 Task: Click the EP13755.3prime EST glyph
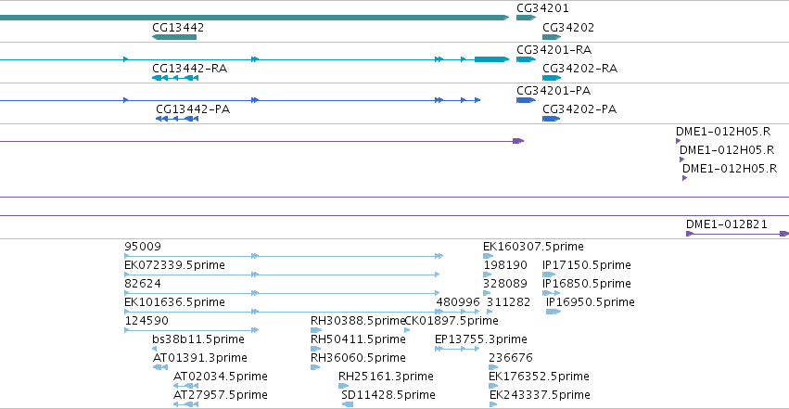[x=457, y=349]
